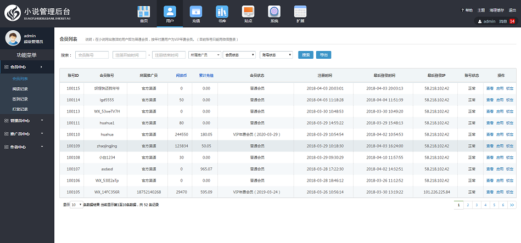Open the 充值 recharge icon

[196, 13]
